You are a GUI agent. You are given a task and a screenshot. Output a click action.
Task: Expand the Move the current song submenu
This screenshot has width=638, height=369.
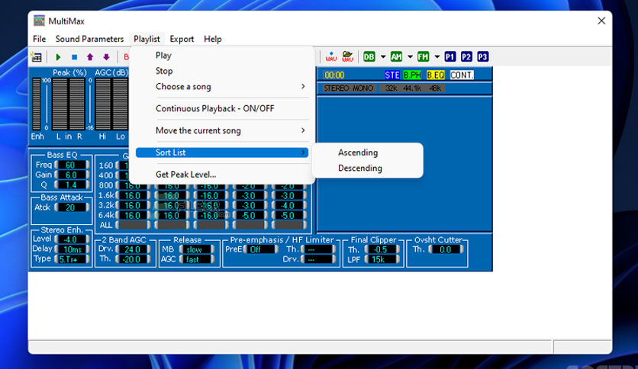(222, 130)
